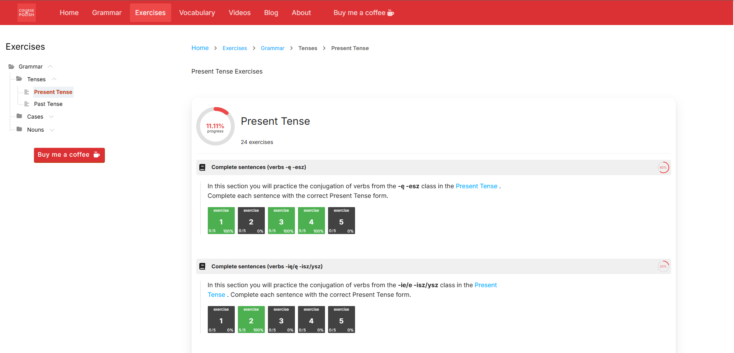Image resolution: width=734 pixels, height=353 pixels.
Task: Expand the Cases category
Action: tap(51, 116)
